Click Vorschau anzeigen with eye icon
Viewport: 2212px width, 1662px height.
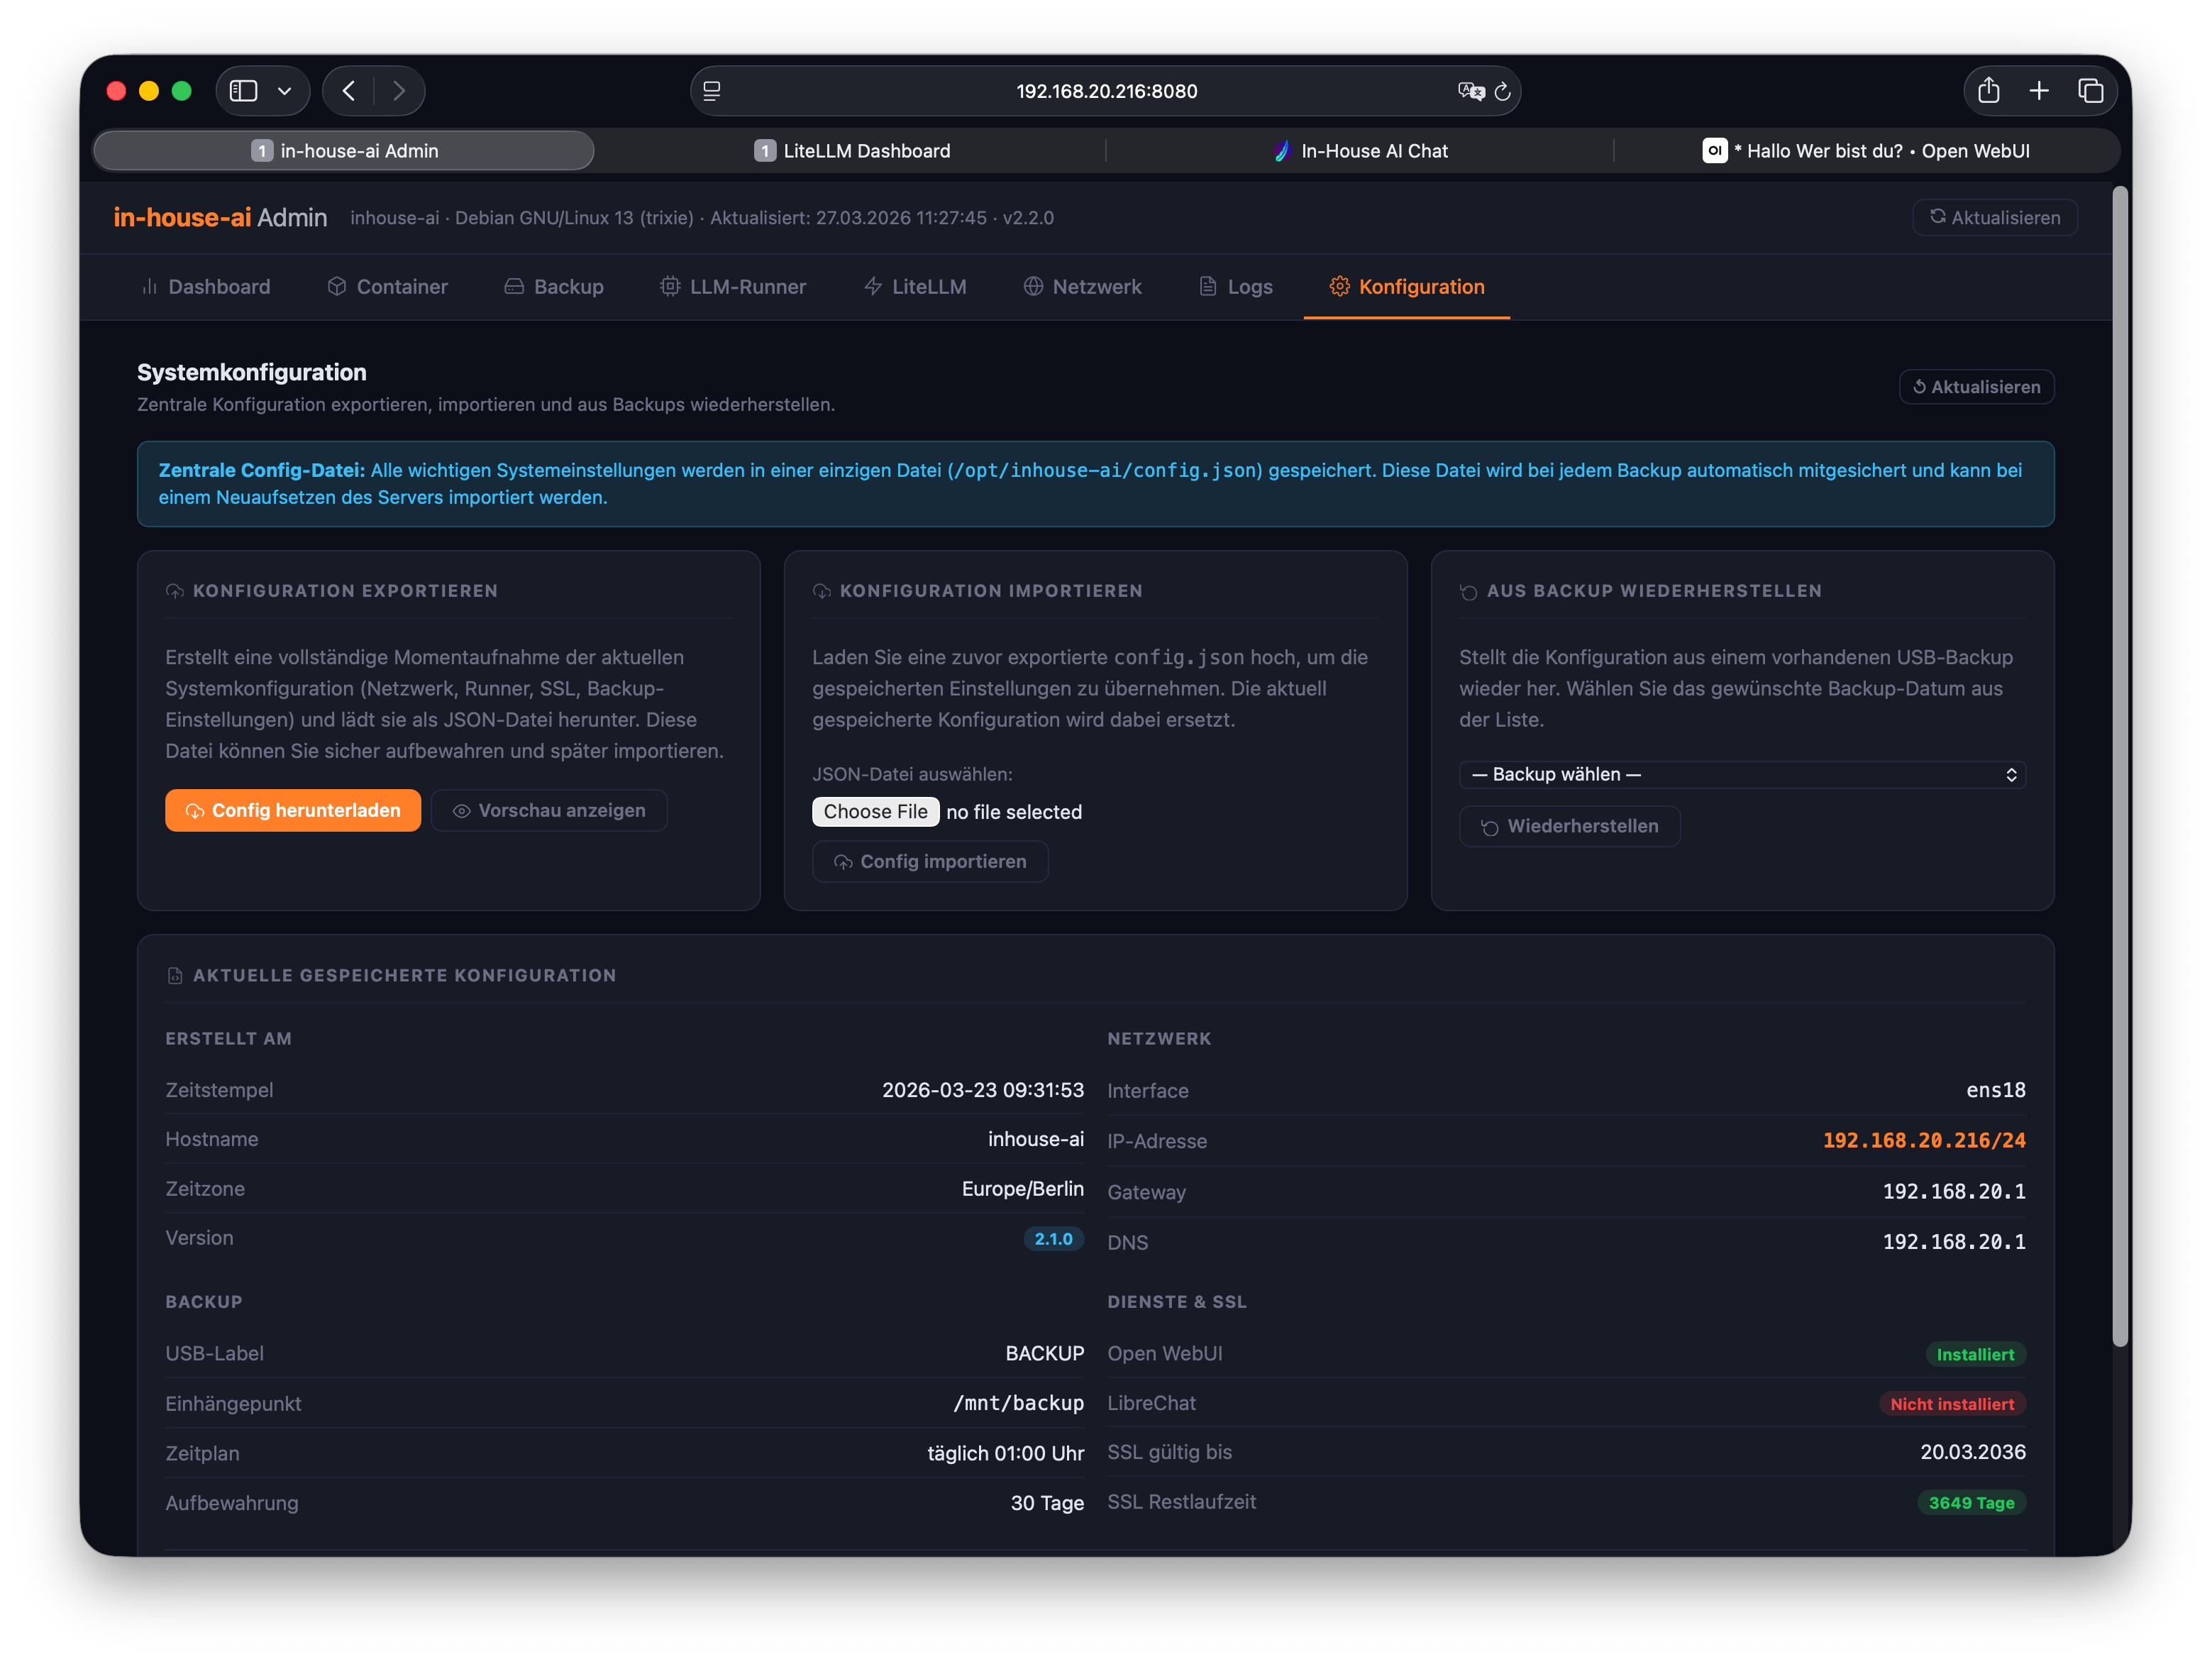pyautogui.click(x=549, y=810)
